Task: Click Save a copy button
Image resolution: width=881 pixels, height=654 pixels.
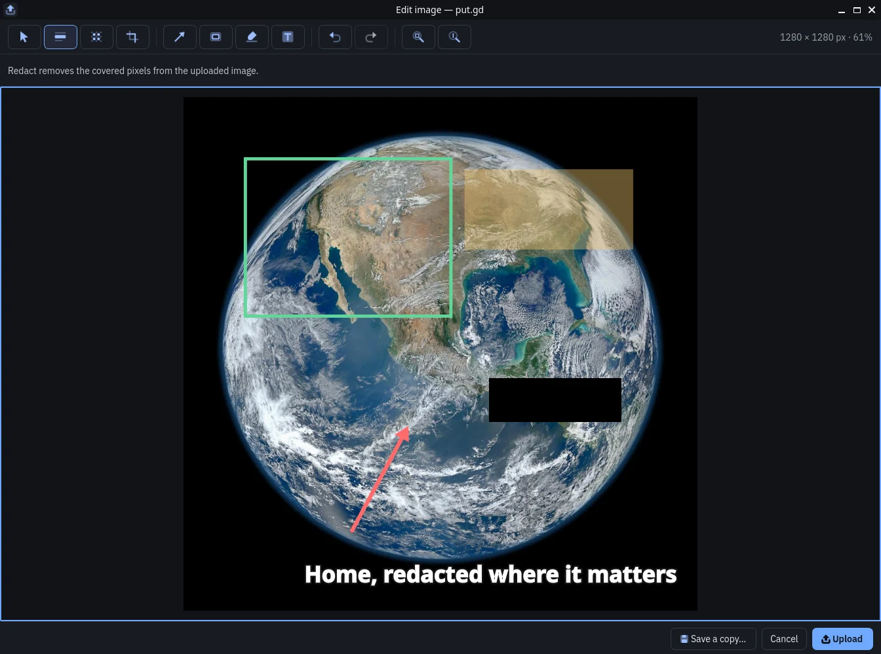Action: click(713, 639)
